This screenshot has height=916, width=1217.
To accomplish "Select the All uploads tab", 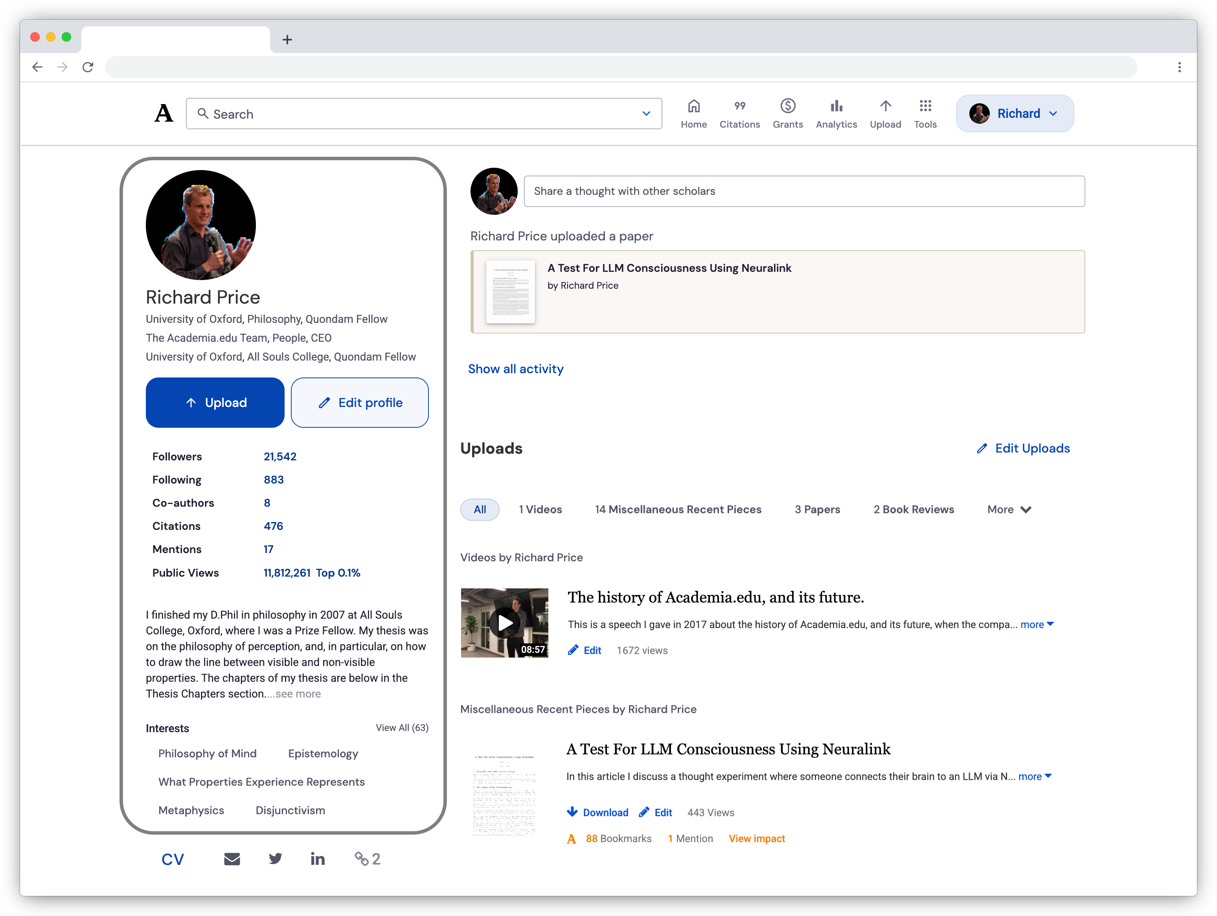I will [x=480, y=510].
